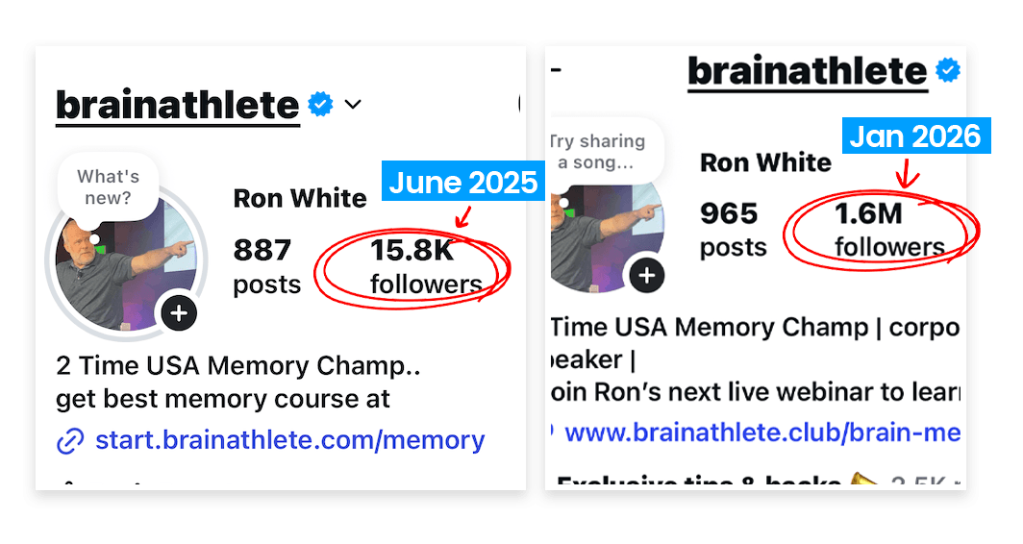Open the 887 posts count

[x=266, y=266]
